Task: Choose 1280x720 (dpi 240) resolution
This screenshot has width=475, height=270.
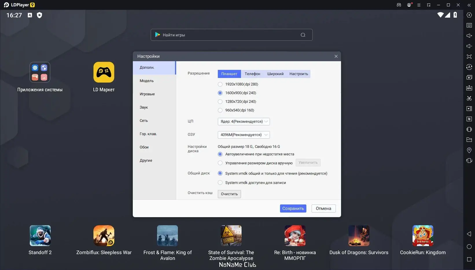Action: [220, 102]
